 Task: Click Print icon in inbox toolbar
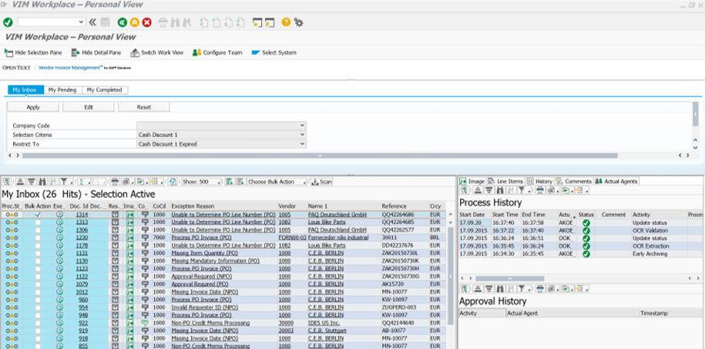(115, 182)
